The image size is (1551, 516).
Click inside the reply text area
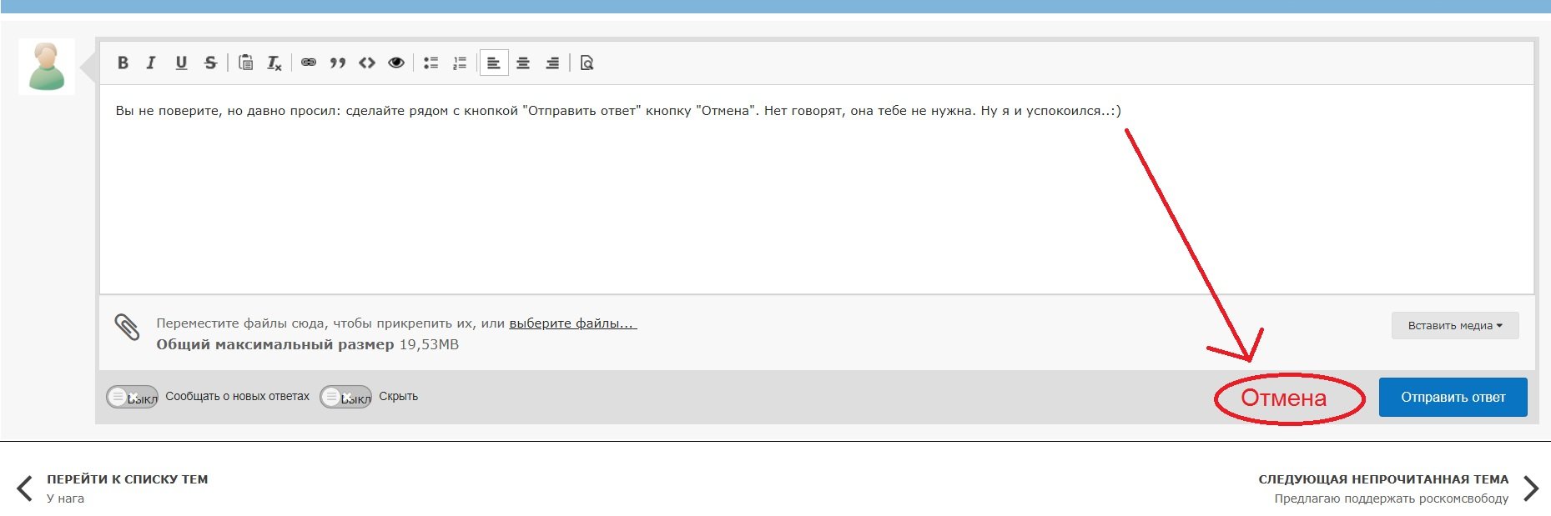pyautogui.click(x=816, y=189)
